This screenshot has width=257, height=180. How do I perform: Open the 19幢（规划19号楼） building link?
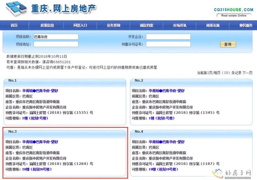coord(163,169)
